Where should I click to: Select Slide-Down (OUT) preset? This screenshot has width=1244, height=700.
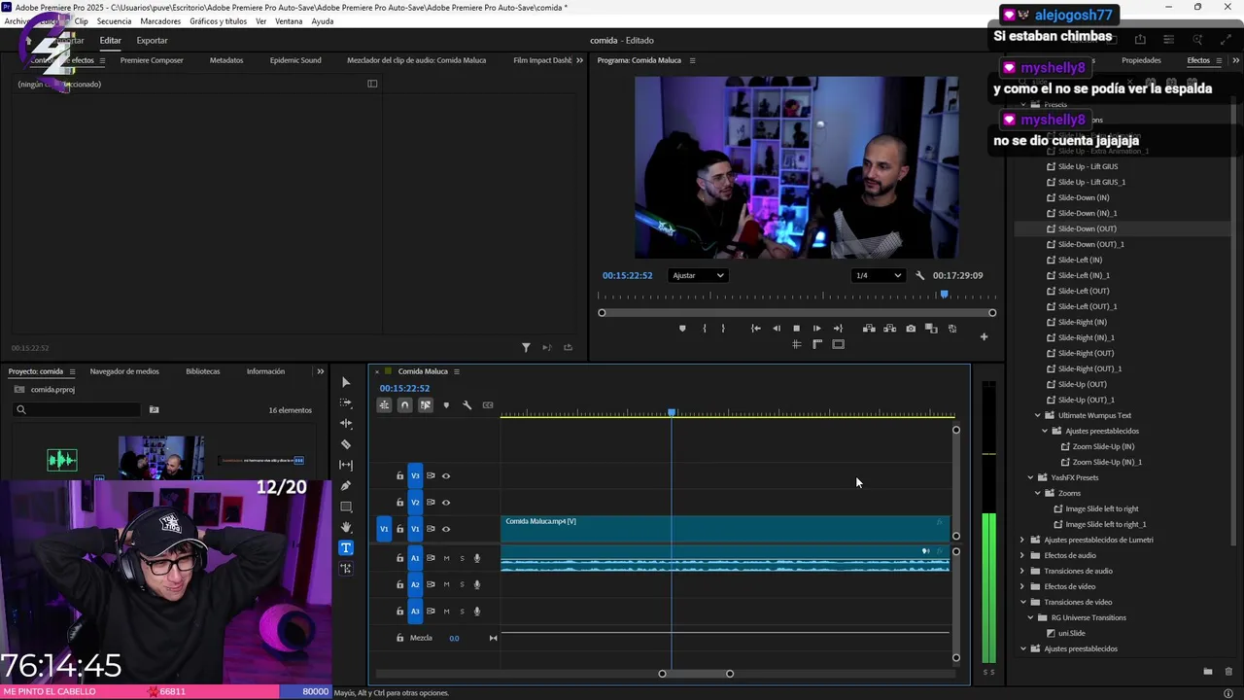(x=1087, y=228)
